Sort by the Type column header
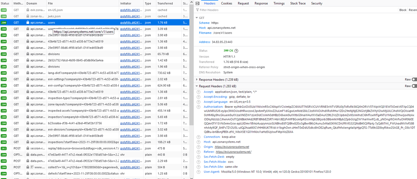 149,3
